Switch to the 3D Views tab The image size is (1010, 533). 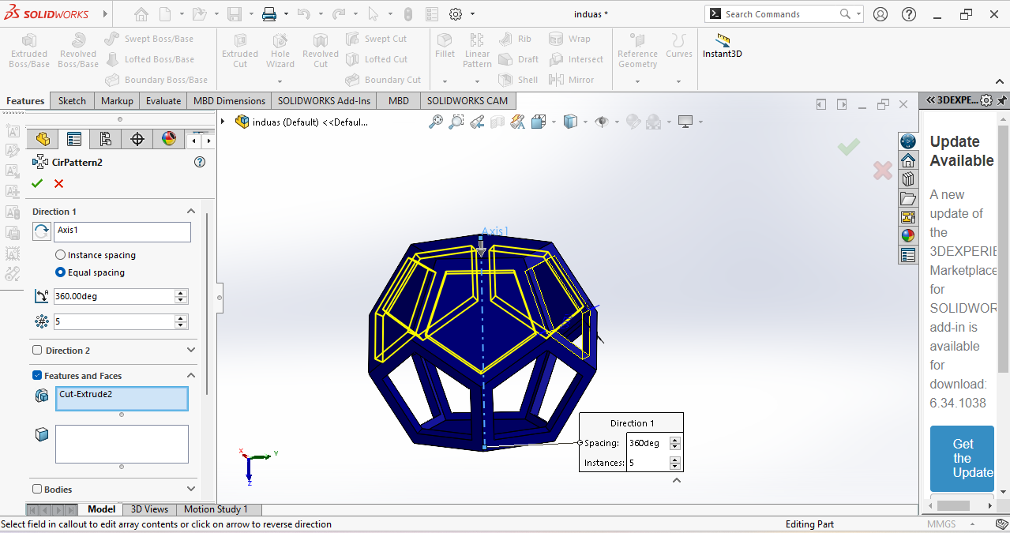(149, 509)
